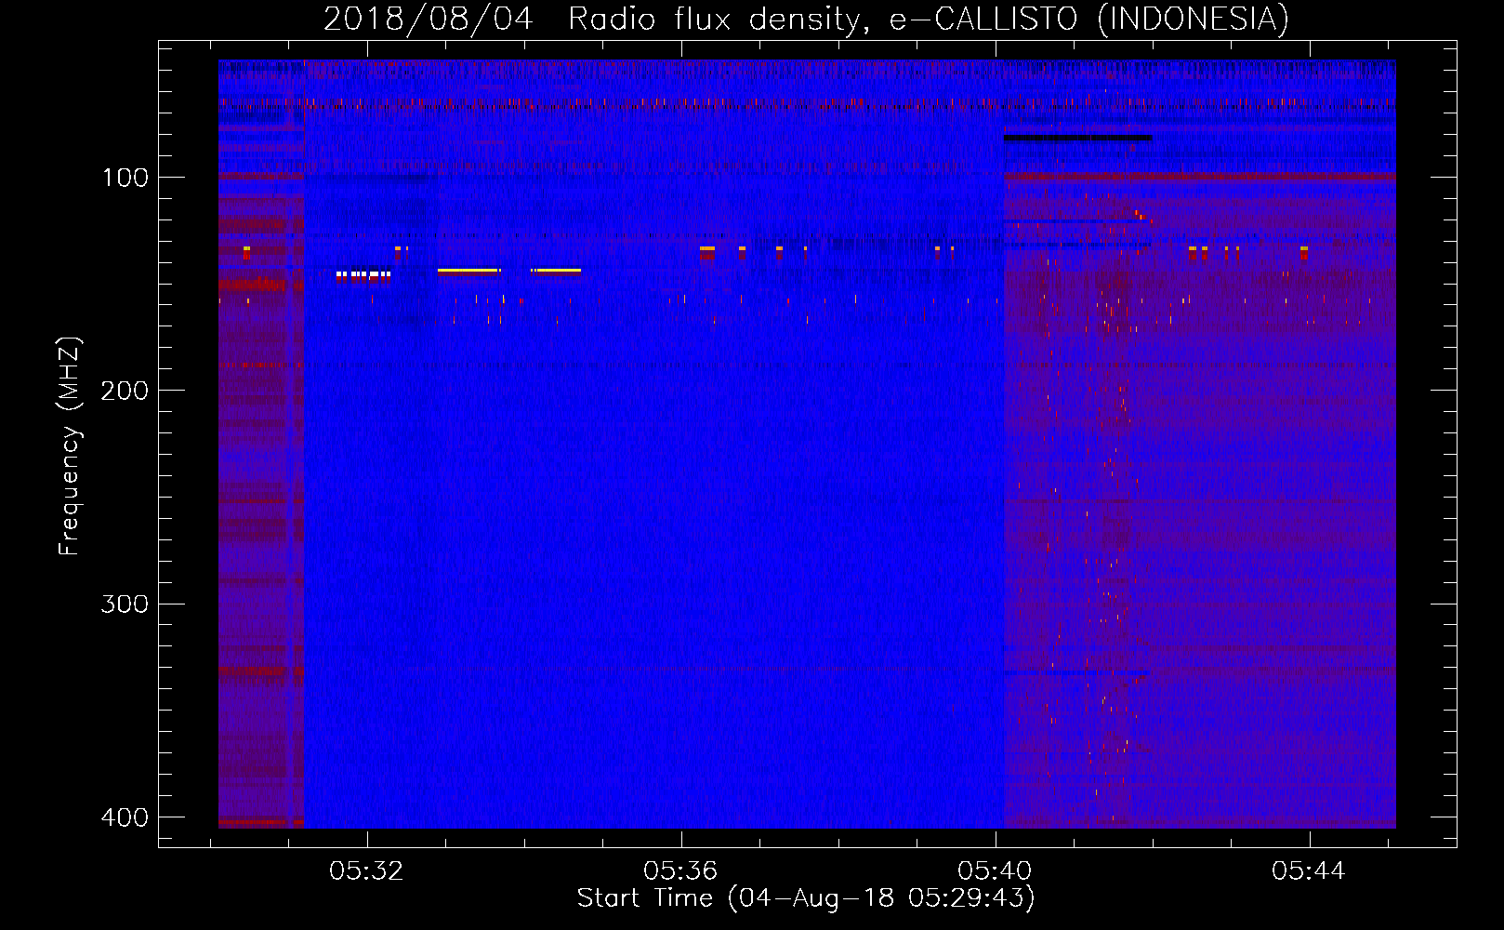Click the 'Start Time (04-Aug-18 05:29:43)' label
Image resolution: width=1504 pixels, height=930 pixels.
tap(806, 898)
